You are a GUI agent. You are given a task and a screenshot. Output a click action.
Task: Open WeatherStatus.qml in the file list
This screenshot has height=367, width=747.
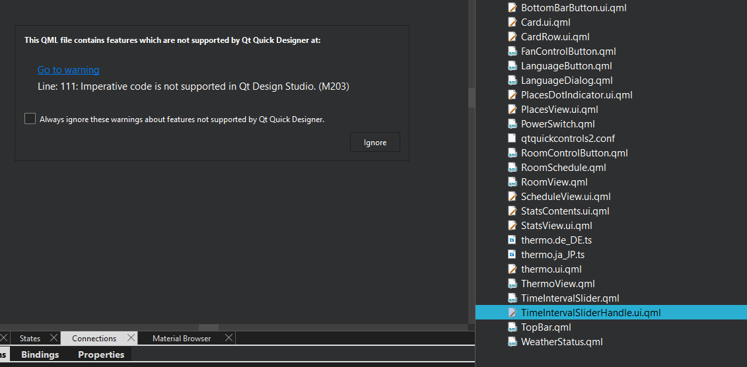[561, 342]
